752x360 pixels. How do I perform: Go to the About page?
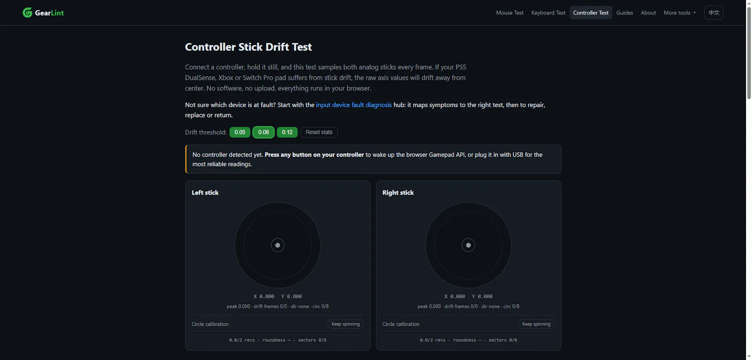pos(648,13)
